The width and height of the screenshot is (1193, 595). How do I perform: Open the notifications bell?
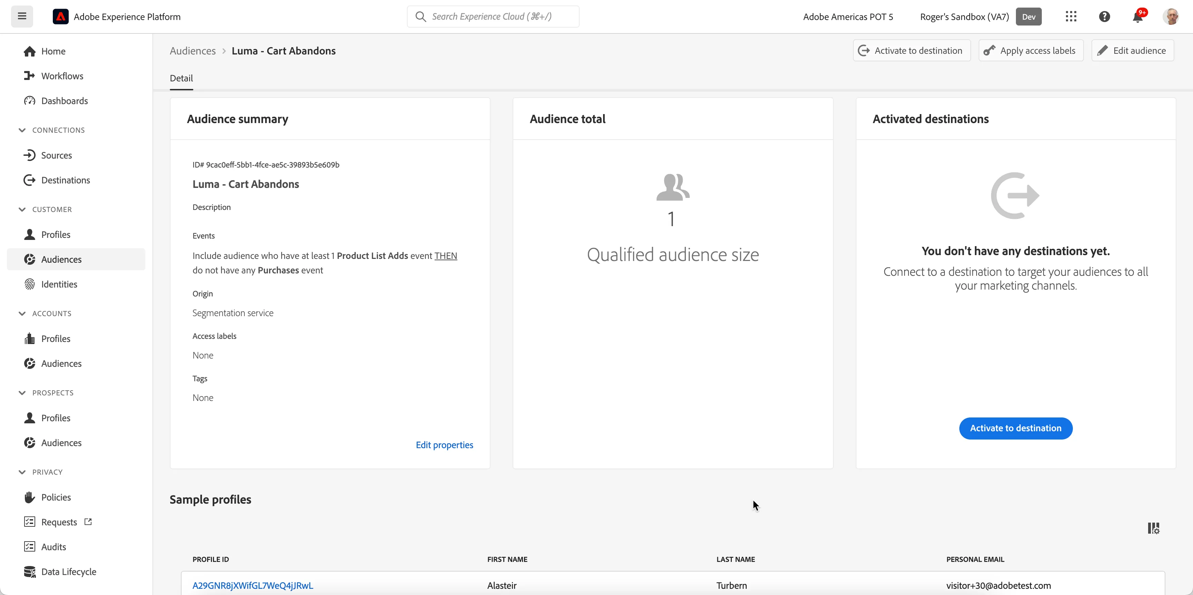(1138, 17)
